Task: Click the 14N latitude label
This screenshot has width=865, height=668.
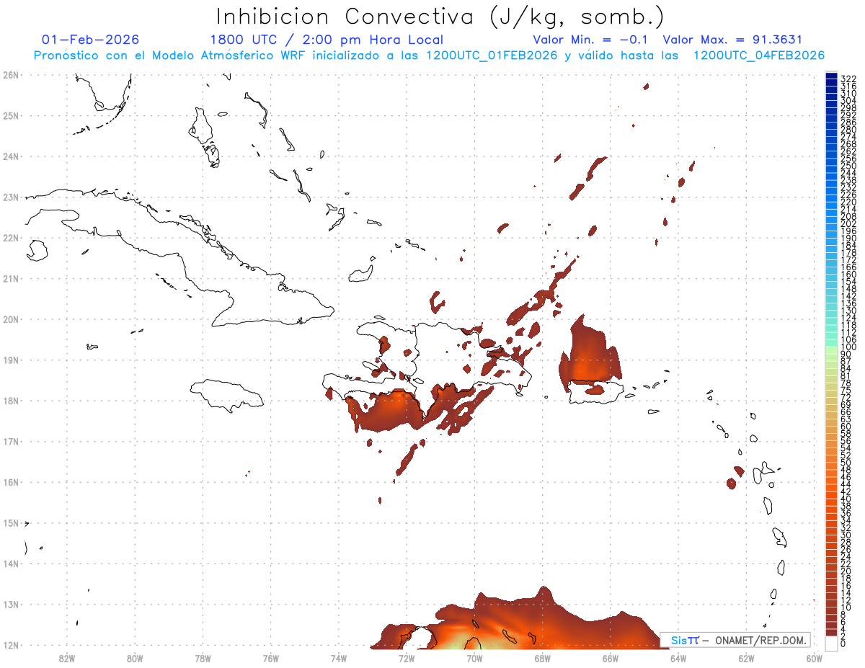Action: 10,564
